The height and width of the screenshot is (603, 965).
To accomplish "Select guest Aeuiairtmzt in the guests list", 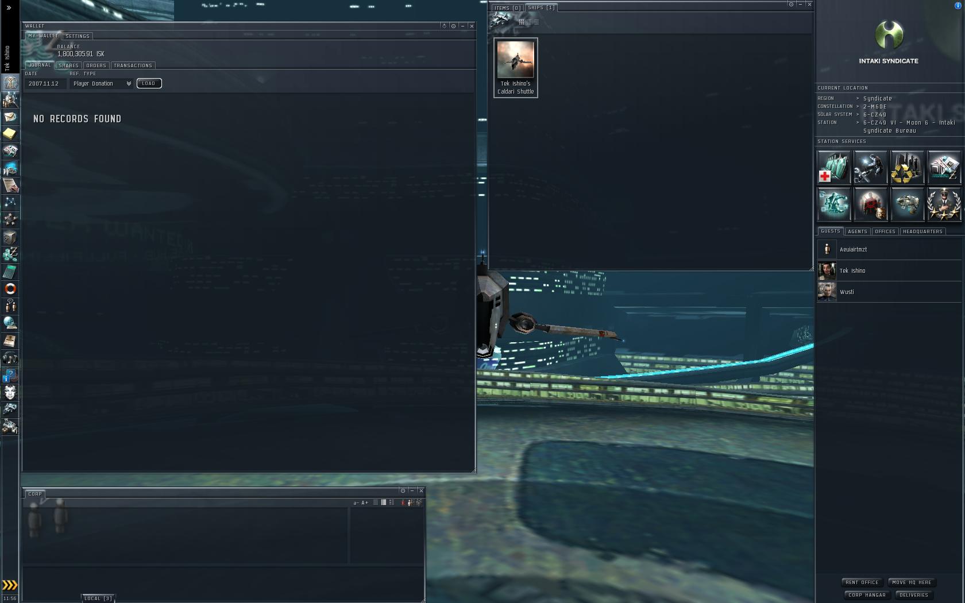I will [890, 249].
